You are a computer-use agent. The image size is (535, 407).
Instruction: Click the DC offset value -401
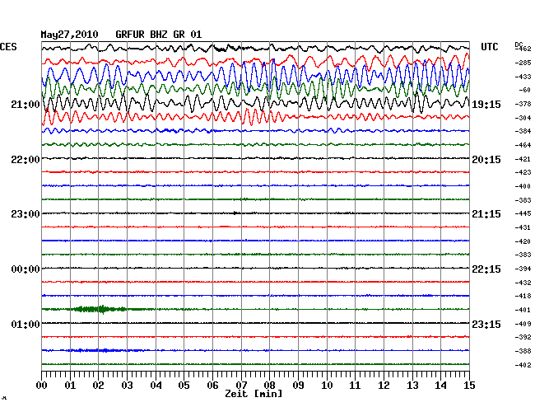point(523,310)
